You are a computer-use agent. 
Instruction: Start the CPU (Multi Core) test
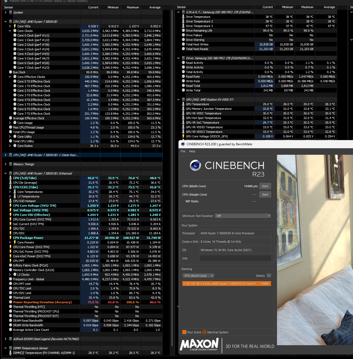[265, 186]
